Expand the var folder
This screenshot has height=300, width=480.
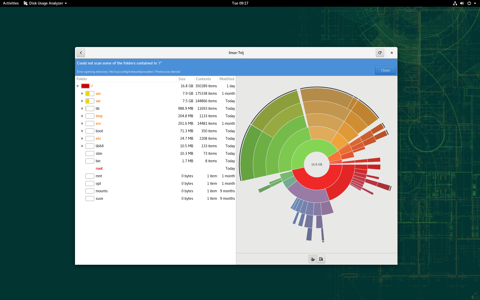click(x=82, y=101)
